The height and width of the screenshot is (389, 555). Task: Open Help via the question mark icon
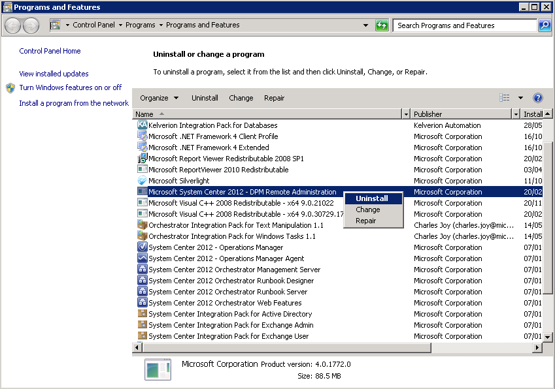pyautogui.click(x=537, y=98)
